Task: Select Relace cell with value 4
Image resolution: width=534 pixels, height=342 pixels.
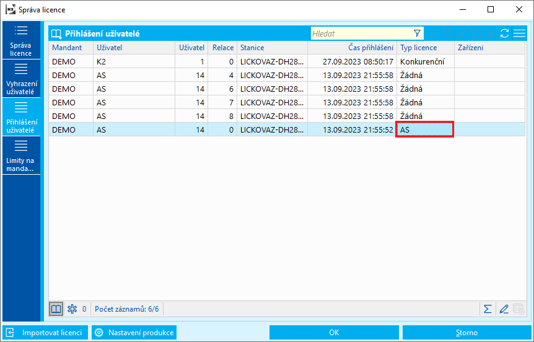Action: [x=223, y=76]
